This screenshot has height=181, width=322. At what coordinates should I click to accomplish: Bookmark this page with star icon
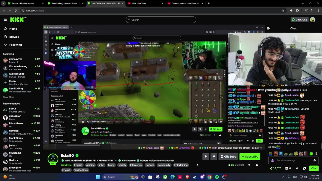coord(283,11)
